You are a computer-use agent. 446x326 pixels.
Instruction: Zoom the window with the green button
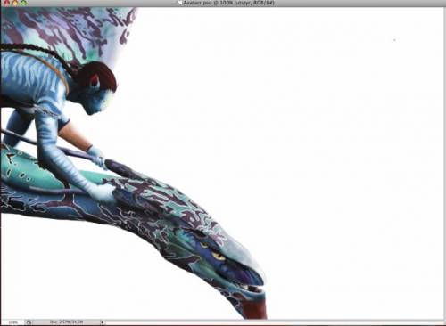click(x=23, y=3)
